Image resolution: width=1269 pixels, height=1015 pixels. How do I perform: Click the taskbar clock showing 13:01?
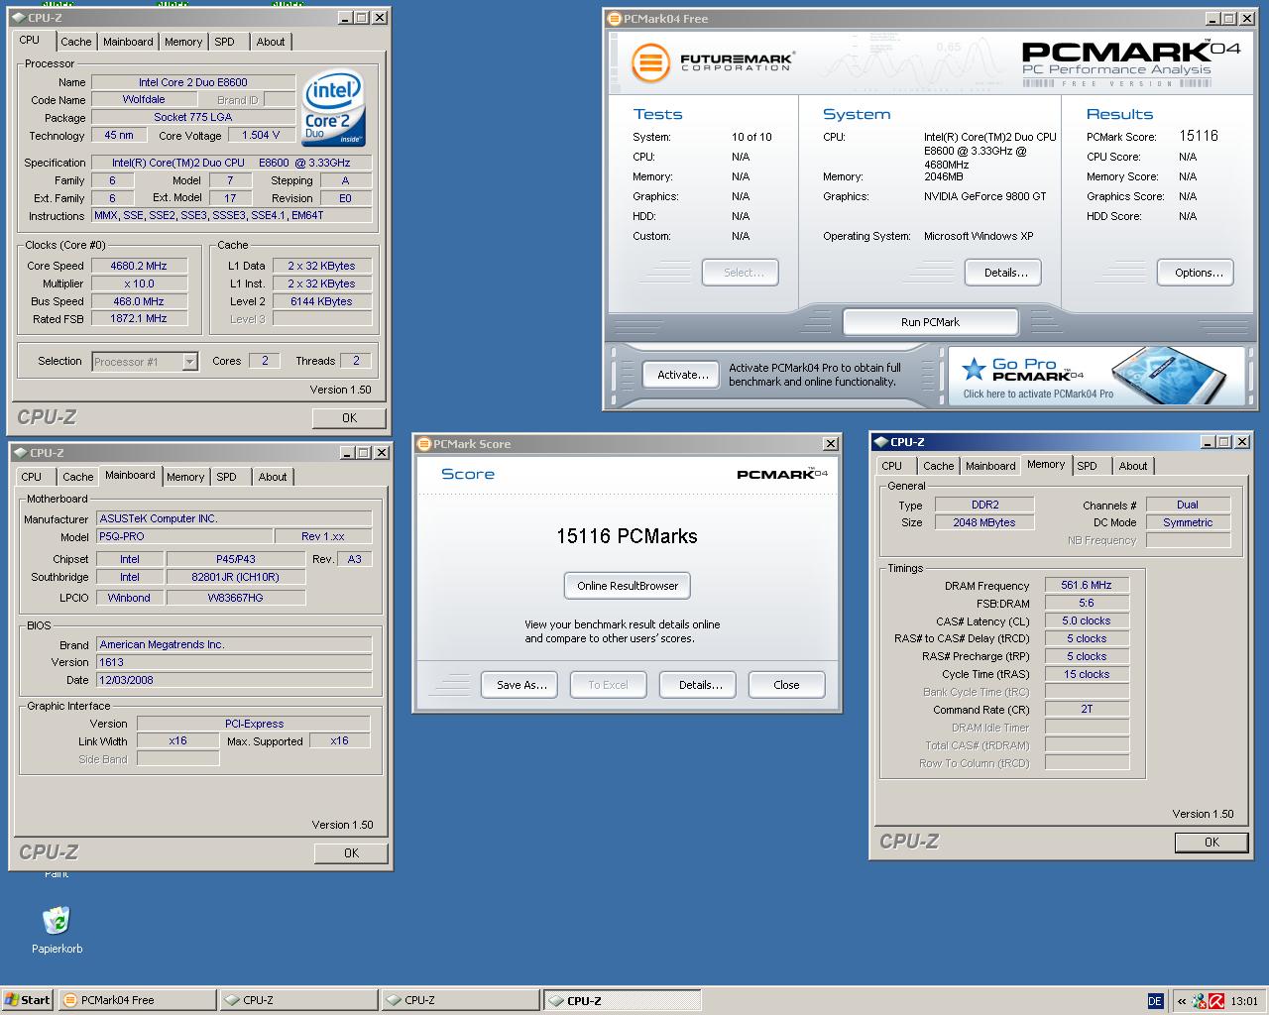click(1244, 1001)
